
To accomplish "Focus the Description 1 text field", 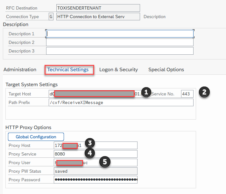I will click(120, 34).
